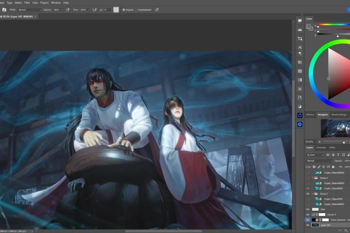The image size is (350, 233).
Task: Hide the Seal layer
Action: pos(308,209)
